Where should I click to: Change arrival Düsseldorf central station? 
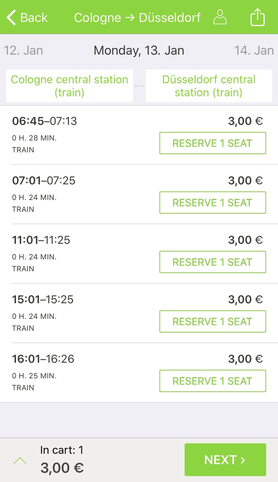coord(209,86)
